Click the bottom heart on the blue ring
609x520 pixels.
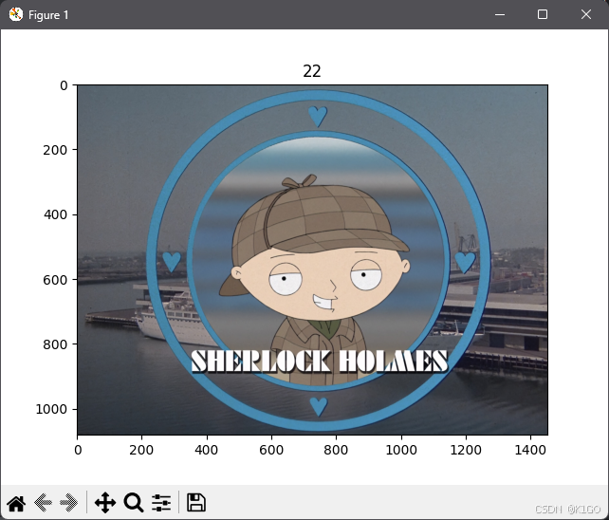coord(319,406)
